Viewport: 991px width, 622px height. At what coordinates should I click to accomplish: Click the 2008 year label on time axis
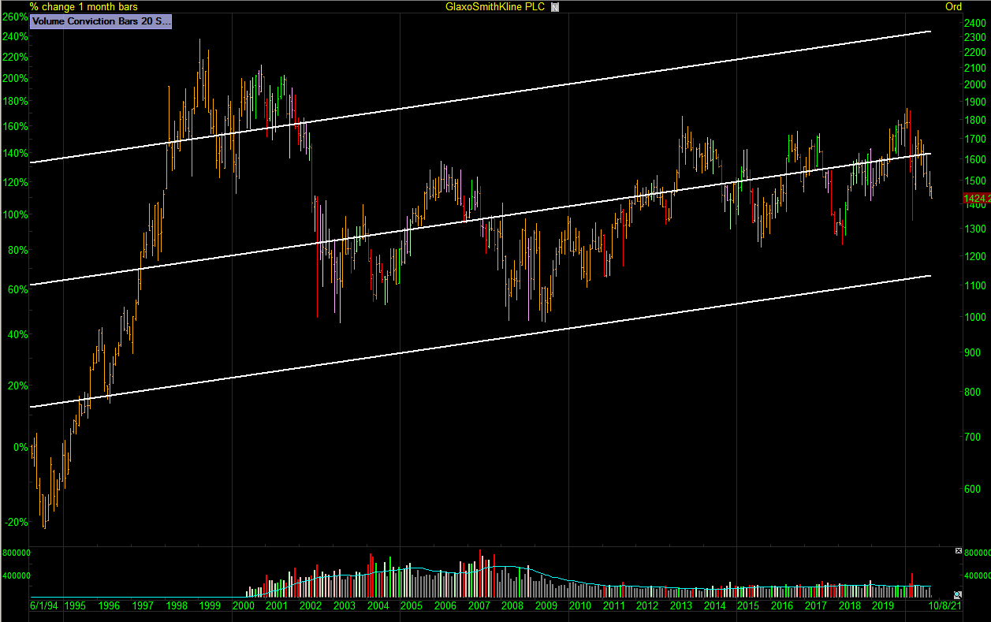[x=512, y=606]
